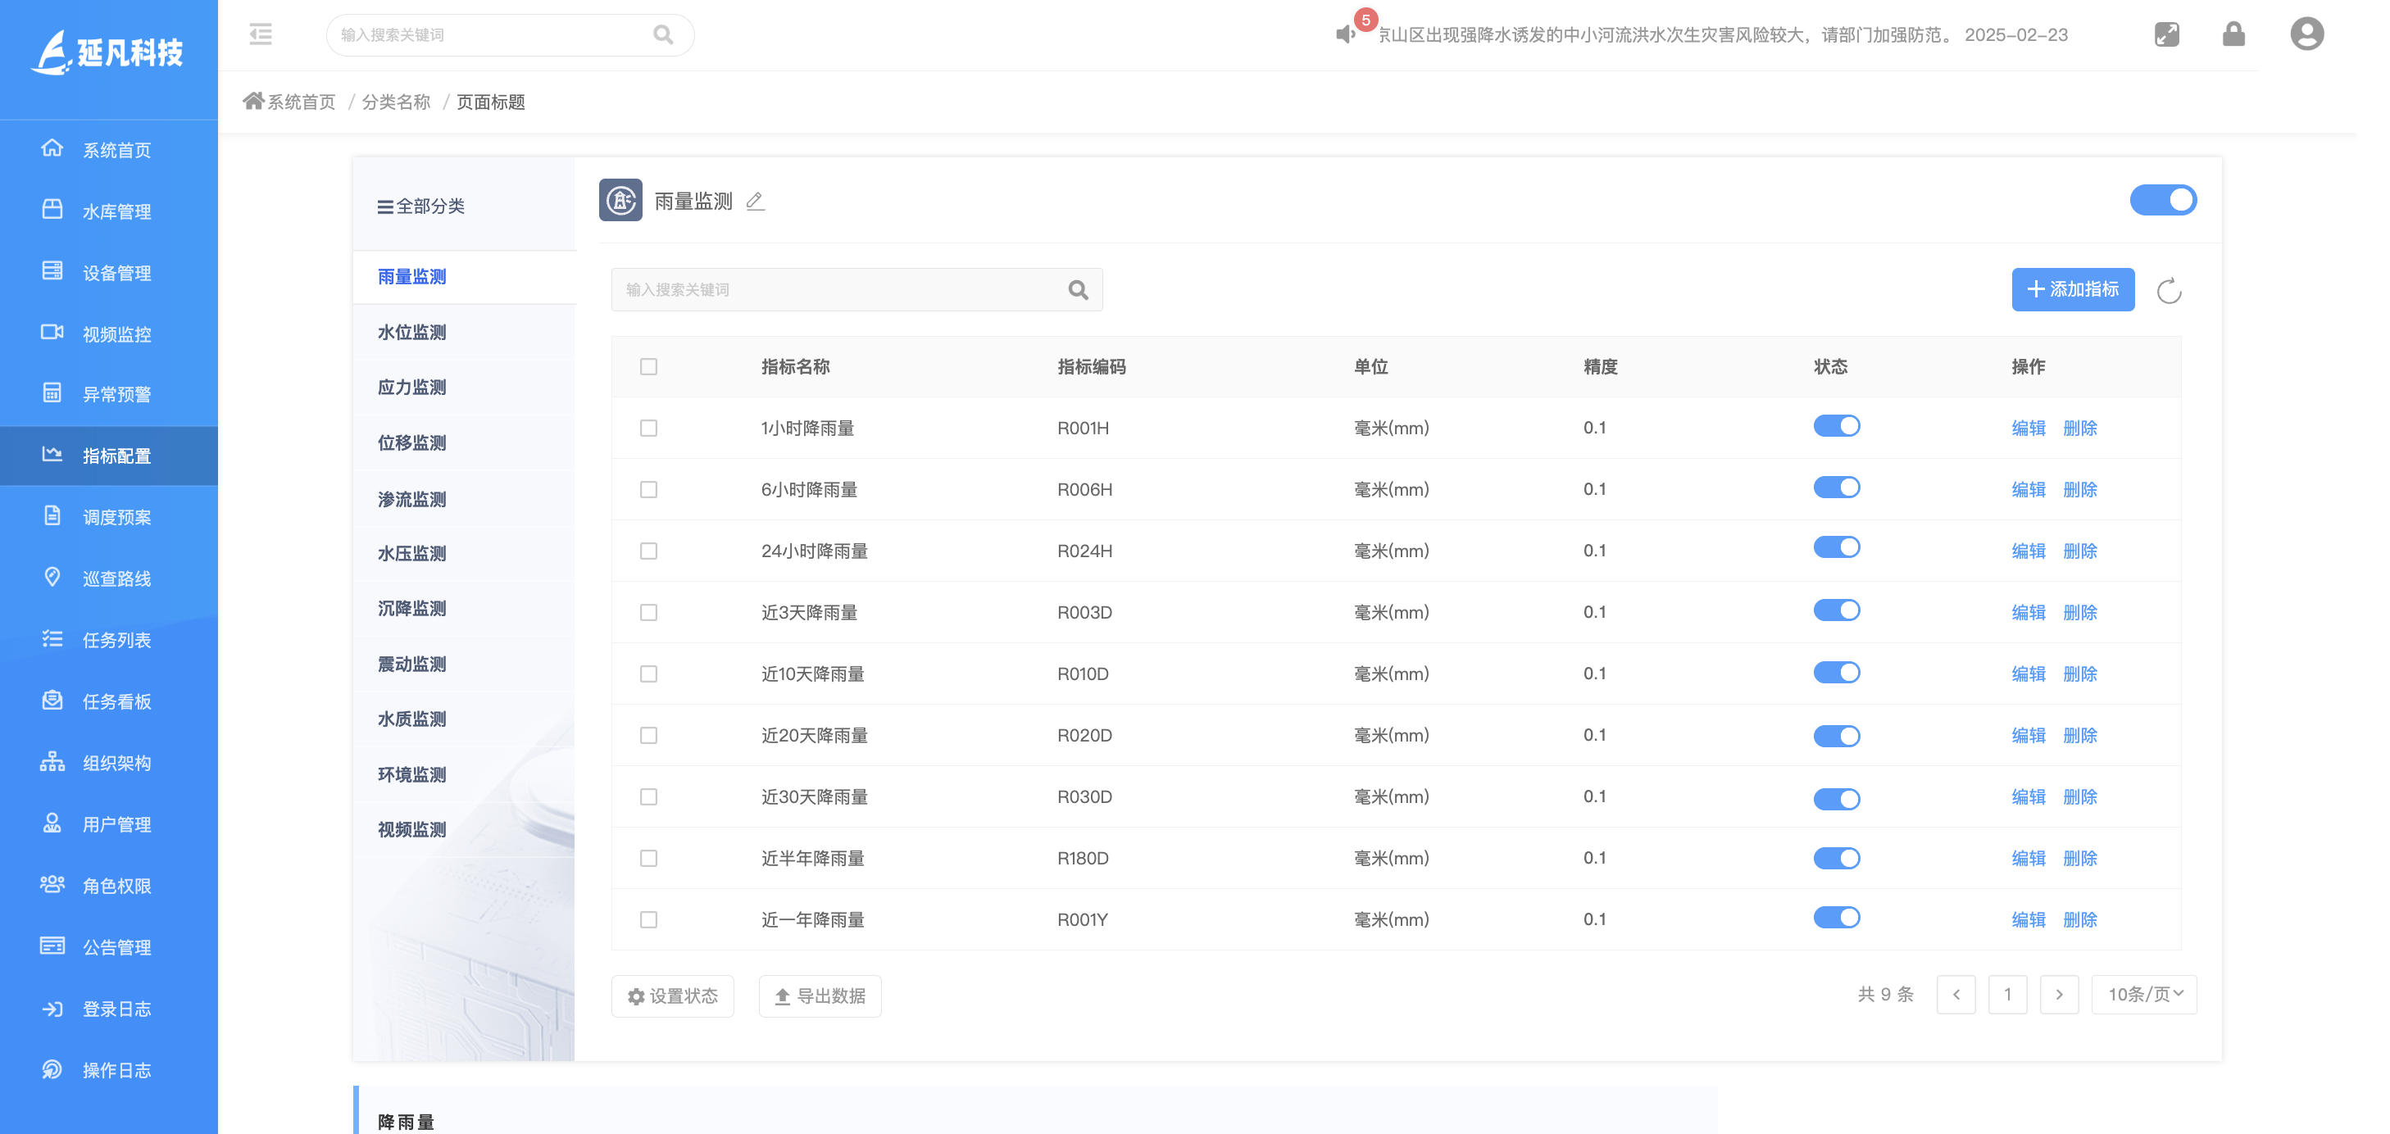
Task: Click the 添加指标 button
Action: pos(2072,289)
